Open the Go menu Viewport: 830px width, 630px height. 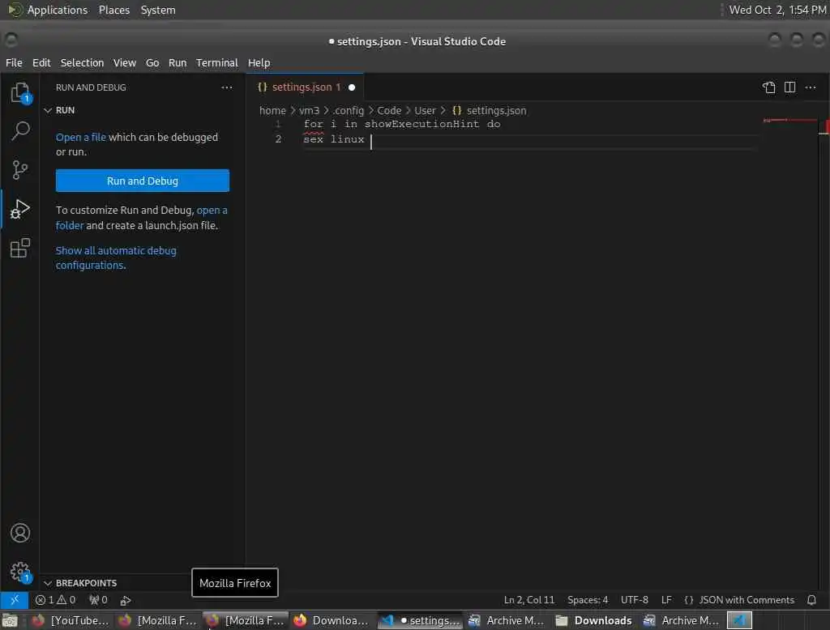coord(152,62)
